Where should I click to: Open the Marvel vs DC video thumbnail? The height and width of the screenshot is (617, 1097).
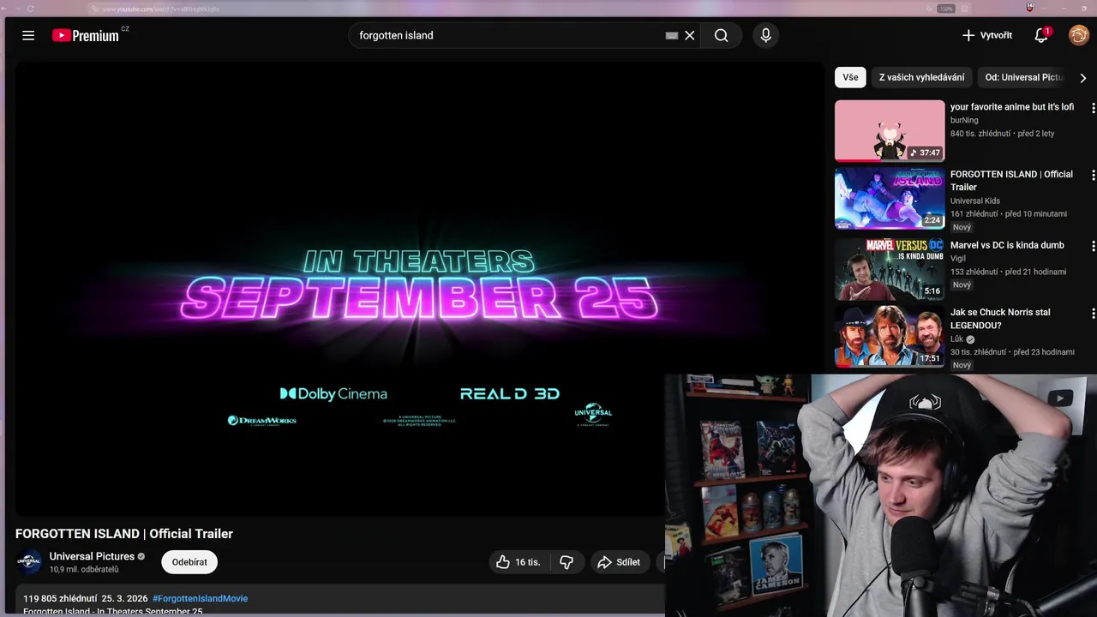click(890, 269)
